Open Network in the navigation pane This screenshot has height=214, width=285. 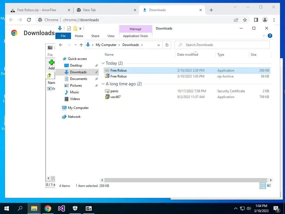(71, 117)
